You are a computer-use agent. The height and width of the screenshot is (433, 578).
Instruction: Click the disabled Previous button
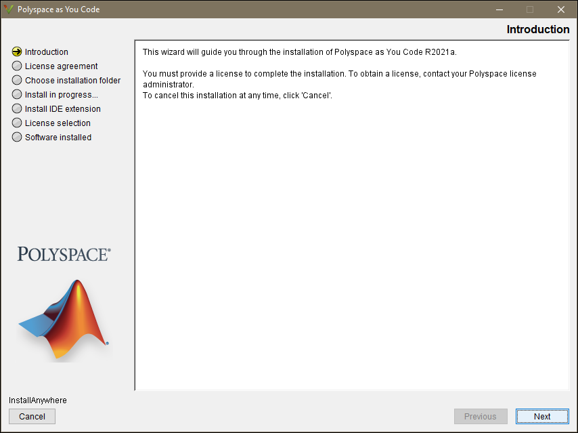tap(481, 416)
